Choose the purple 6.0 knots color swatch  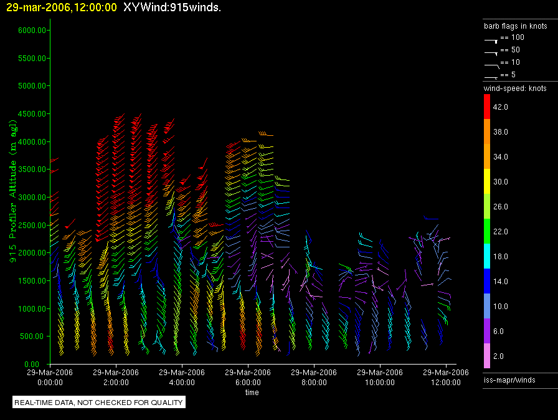[x=487, y=331]
